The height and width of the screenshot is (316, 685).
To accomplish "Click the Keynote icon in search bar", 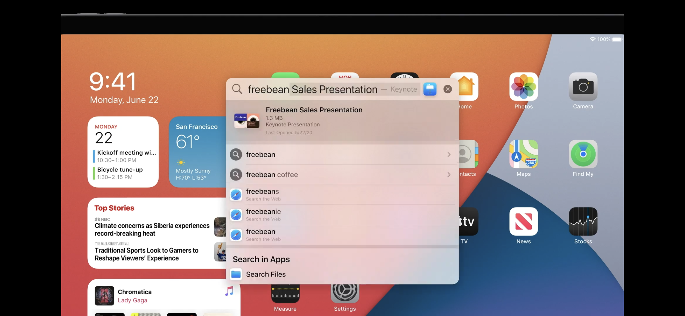I will [430, 89].
